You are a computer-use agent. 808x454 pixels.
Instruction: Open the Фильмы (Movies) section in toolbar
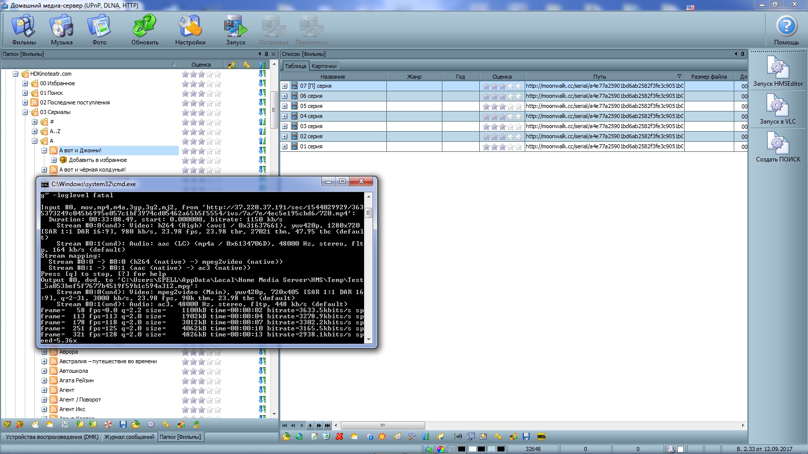click(24, 30)
